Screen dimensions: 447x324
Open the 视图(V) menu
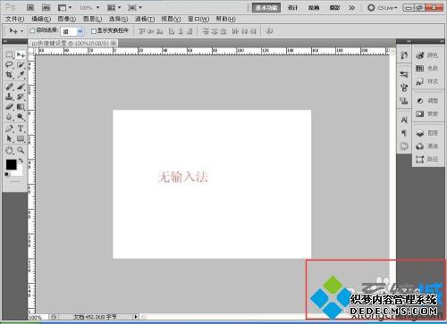(171, 19)
